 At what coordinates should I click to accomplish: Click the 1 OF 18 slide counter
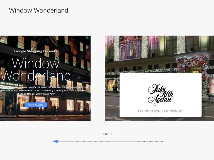(108, 134)
